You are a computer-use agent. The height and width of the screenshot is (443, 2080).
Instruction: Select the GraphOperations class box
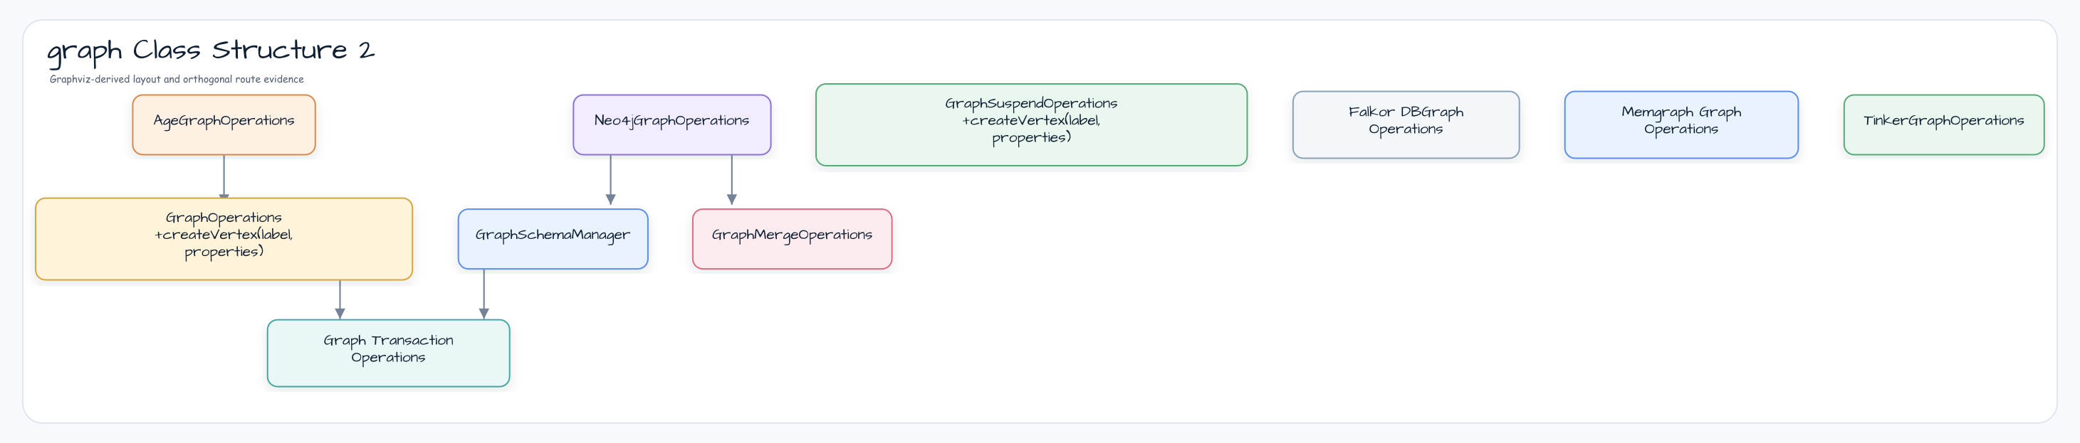point(224,239)
